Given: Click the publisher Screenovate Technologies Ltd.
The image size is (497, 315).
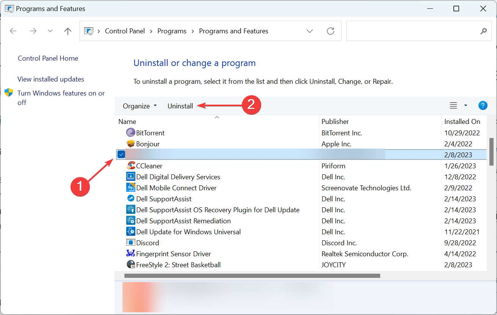Looking at the screenshot, I should (x=366, y=188).
